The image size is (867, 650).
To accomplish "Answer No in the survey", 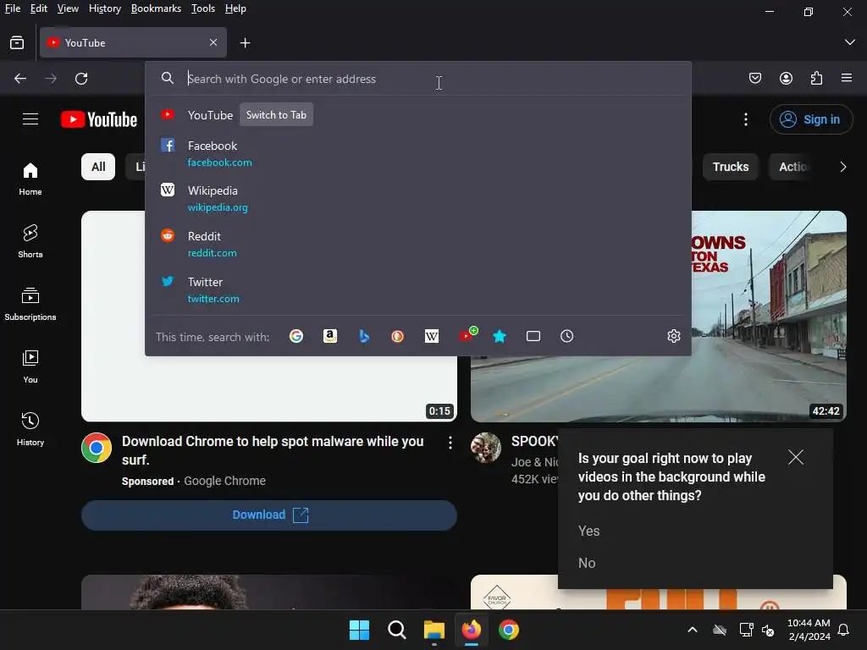I will pyautogui.click(x=587, y=563).
